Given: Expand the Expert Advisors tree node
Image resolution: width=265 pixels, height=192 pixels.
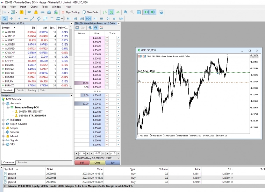Looking at the screenshot, I should pos(3,124).
